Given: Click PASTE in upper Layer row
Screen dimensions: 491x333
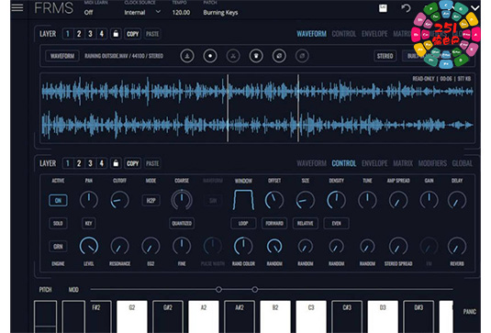Looking at the screenshot, I should tap(152, 34).
